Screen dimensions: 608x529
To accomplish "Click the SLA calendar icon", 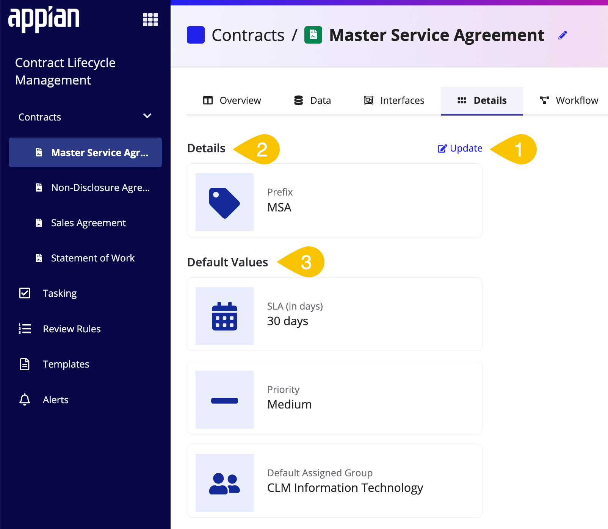I will [x=224, y=316].
